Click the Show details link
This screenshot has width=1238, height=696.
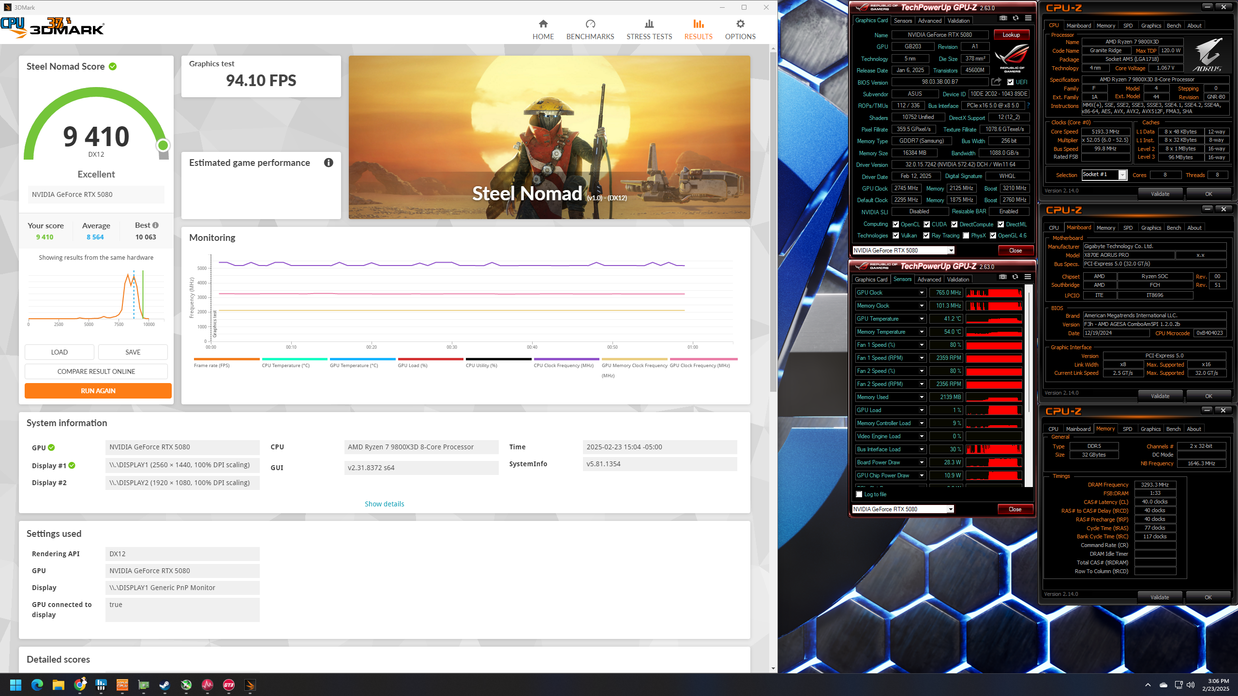coord(384,504)
